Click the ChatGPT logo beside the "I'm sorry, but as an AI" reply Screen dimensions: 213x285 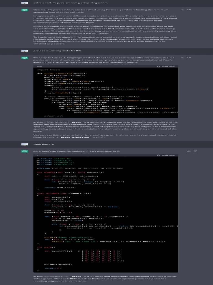tap(25, 58)
